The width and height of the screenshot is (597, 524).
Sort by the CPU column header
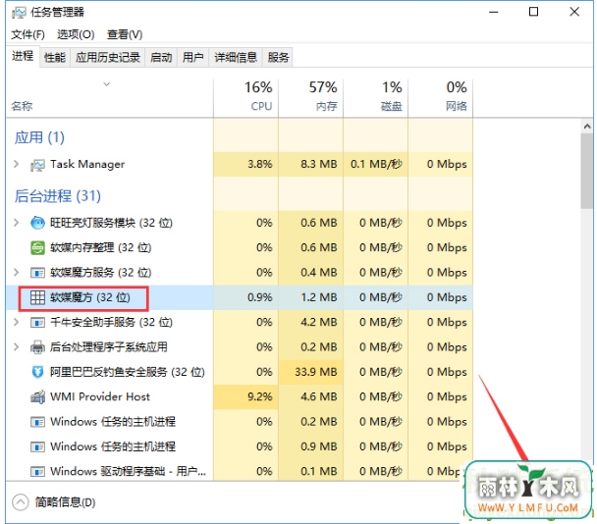245,97
